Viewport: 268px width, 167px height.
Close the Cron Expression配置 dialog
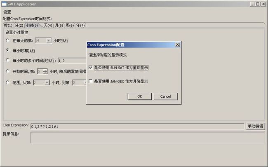coord(177,45)
